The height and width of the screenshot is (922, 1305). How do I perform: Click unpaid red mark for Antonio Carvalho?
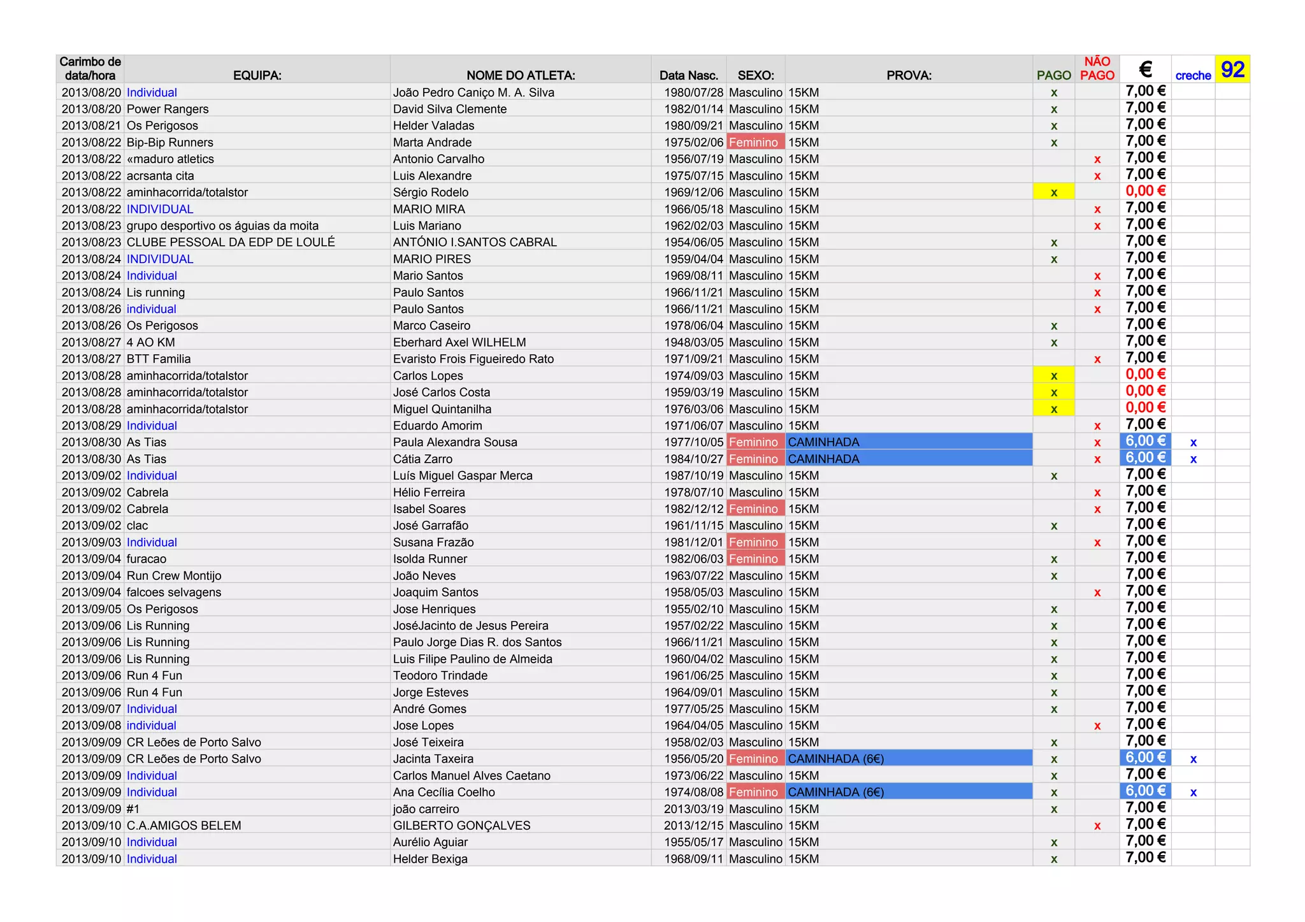1097,159
